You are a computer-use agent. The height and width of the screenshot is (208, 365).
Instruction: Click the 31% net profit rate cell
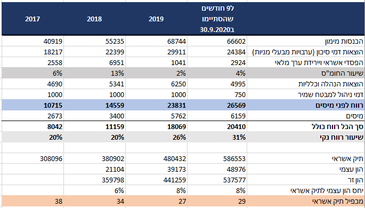coord(239,138)
